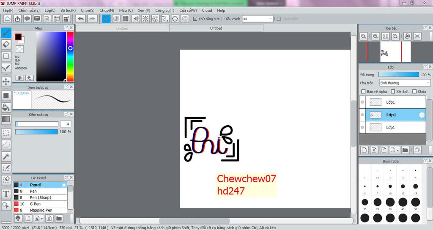Enable the Bảo vệ alpha checkbox

pos(363,91)
